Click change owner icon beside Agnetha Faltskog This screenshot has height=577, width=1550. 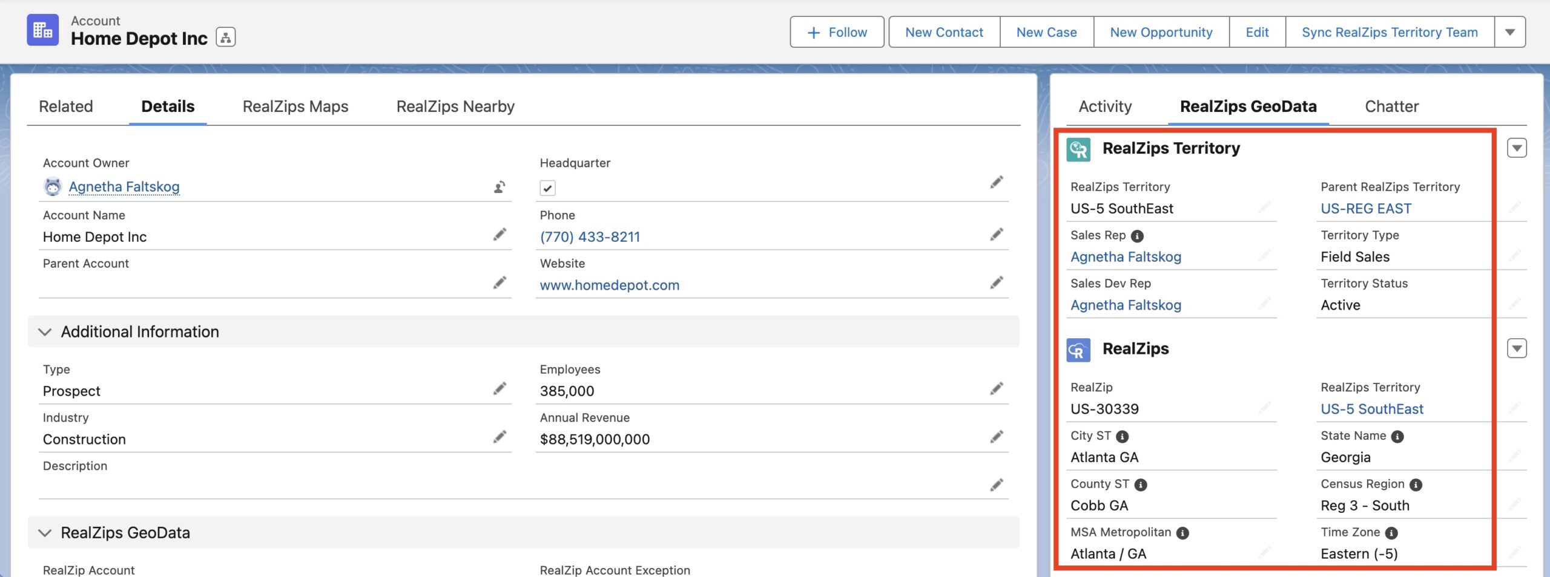point(500,187)
